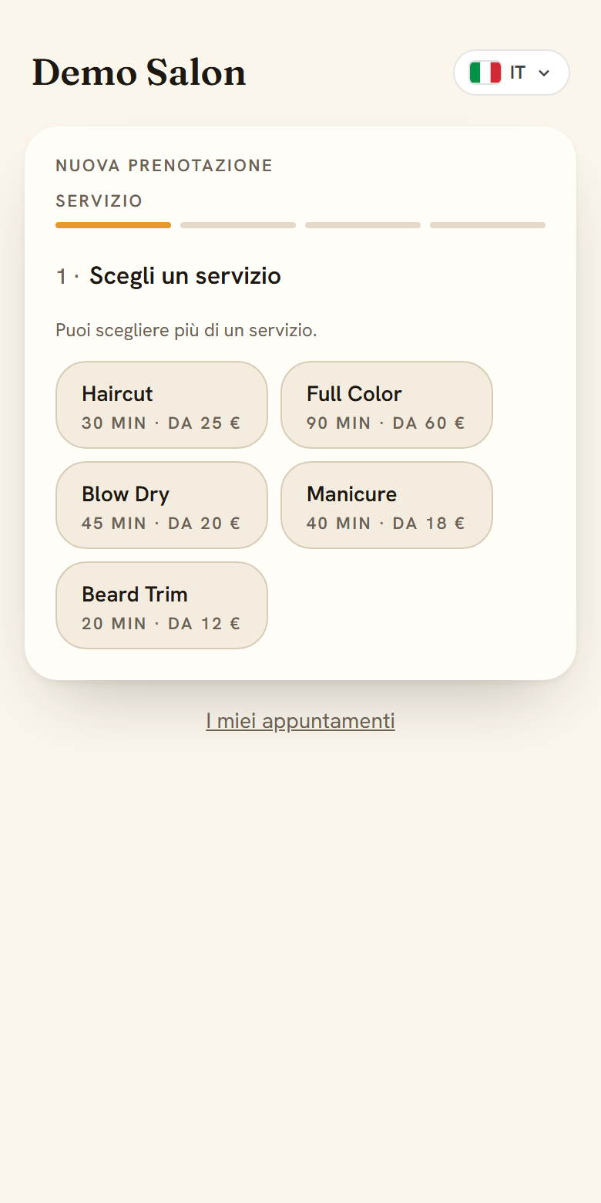
Task: Click the Puoi scegliere più servizi hint
Action: tap(186, 331)
